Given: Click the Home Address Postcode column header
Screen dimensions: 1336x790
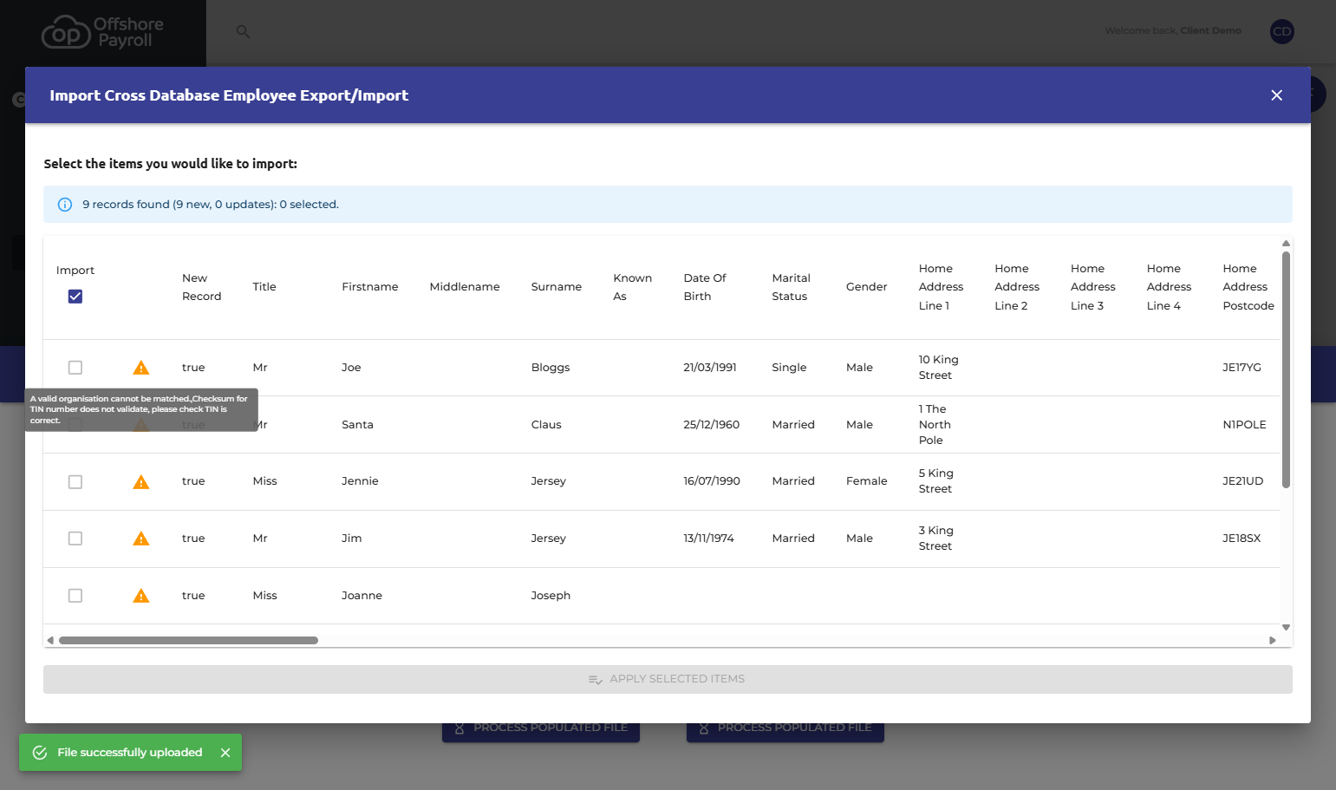Looking at the screenshot, I should click(x=1248, y=287).
